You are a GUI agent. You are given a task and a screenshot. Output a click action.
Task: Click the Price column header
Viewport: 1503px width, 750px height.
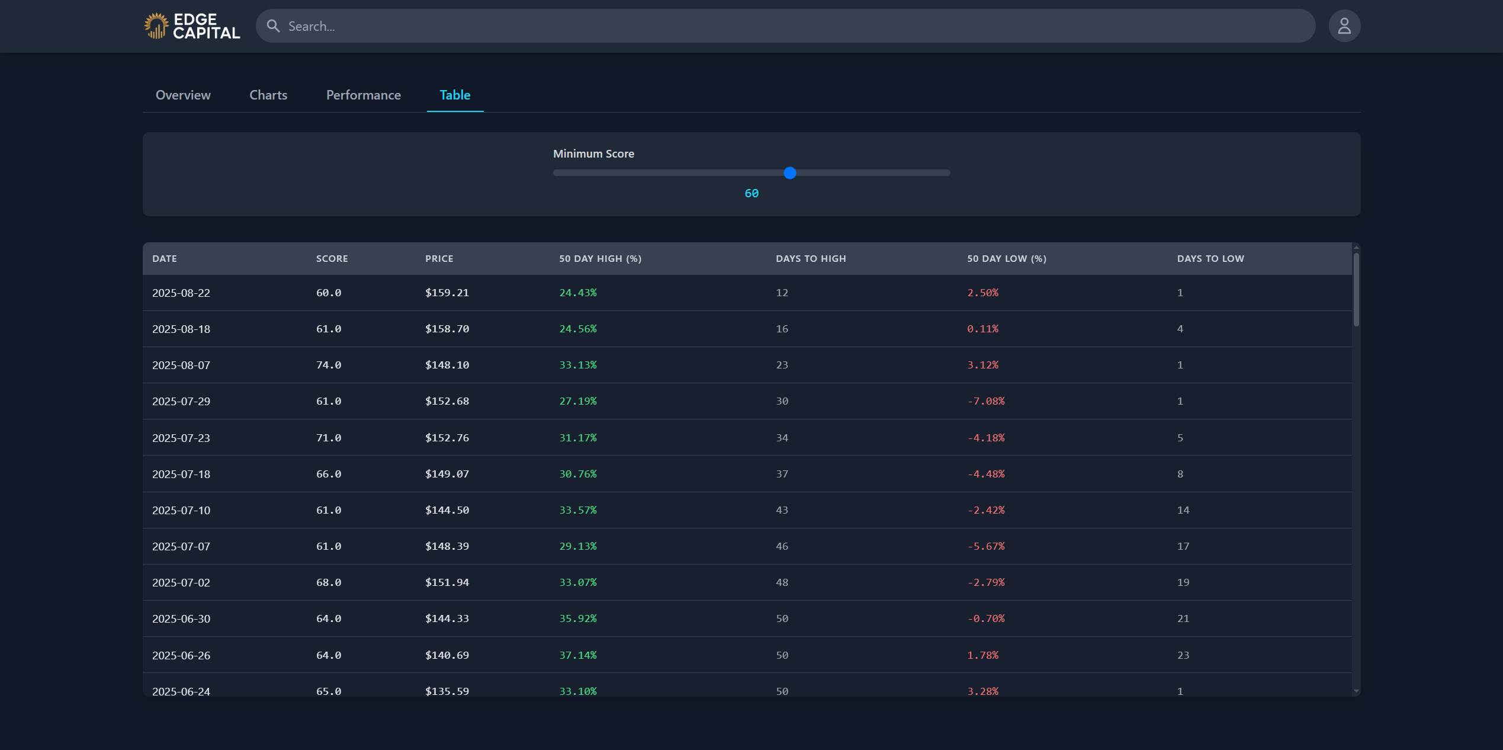click(x=439, y=259)
